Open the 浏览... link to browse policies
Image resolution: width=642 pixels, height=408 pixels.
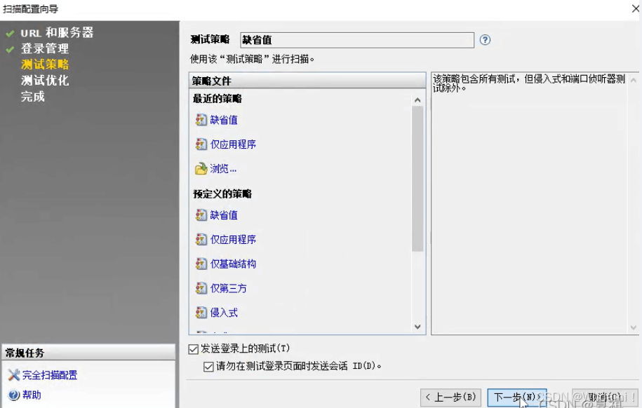(223, 169)
